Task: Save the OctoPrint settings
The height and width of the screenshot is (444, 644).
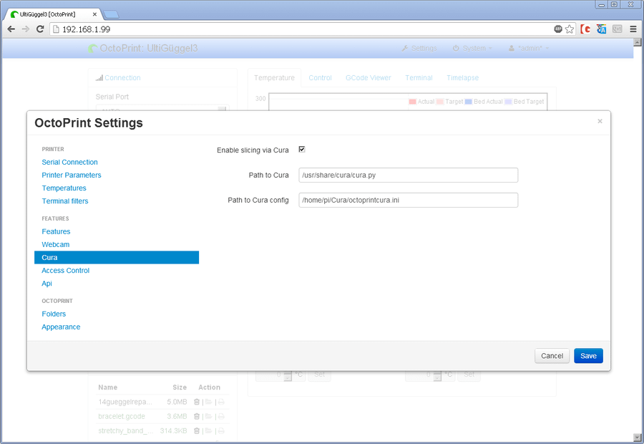Action: (588, 356)
